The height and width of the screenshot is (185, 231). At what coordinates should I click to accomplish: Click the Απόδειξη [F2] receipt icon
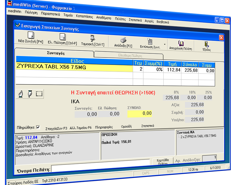[x=123, y=40]
